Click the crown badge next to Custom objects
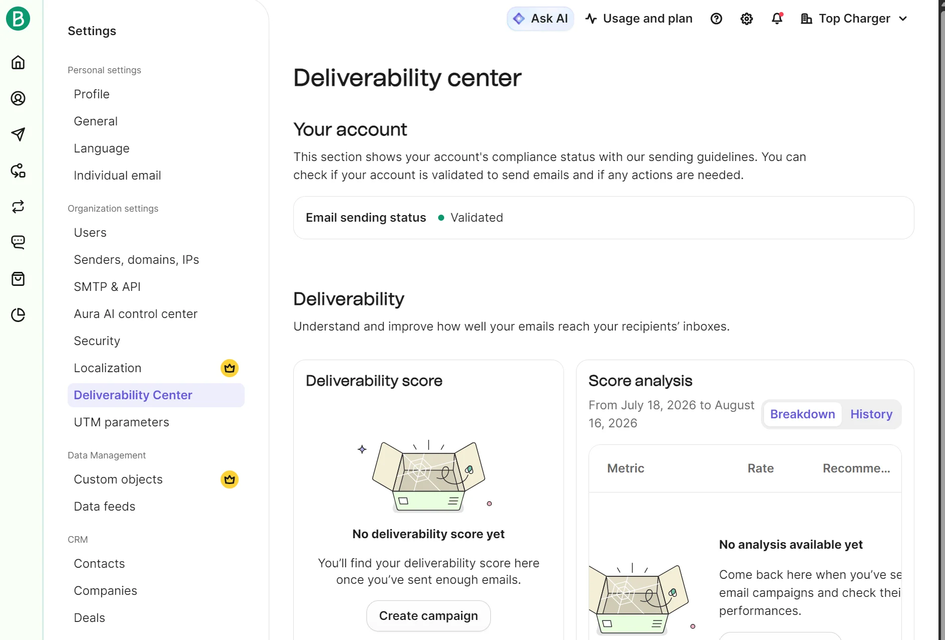Screen dimensions: 945x640 [230, 479]
